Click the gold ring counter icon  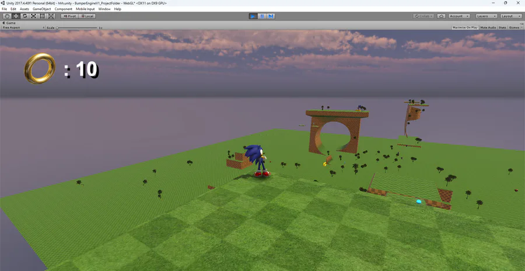40,68
